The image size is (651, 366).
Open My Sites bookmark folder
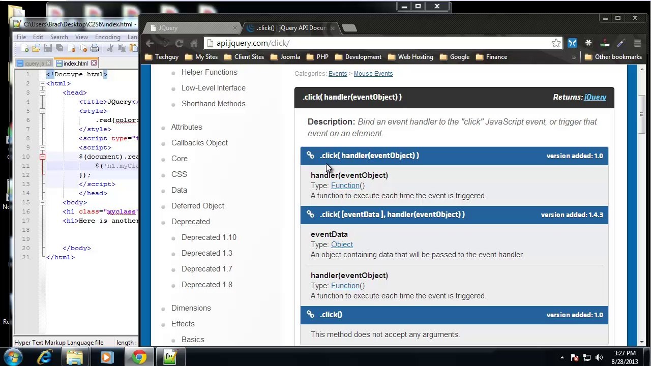tap(201, 57)
